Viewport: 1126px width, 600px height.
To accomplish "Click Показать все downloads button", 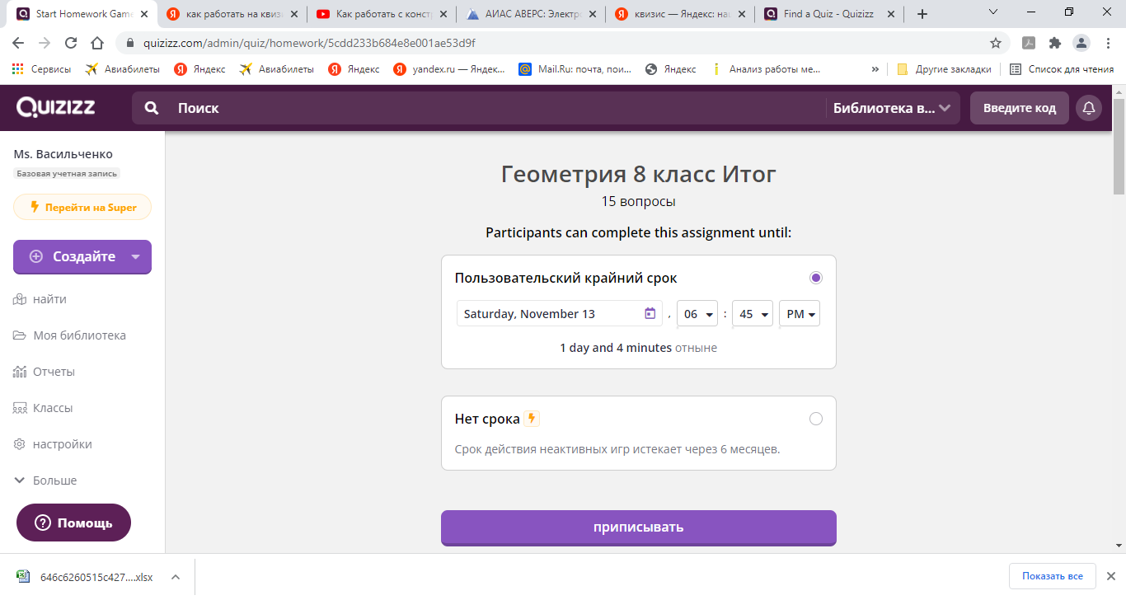I will coord(1053,576).
